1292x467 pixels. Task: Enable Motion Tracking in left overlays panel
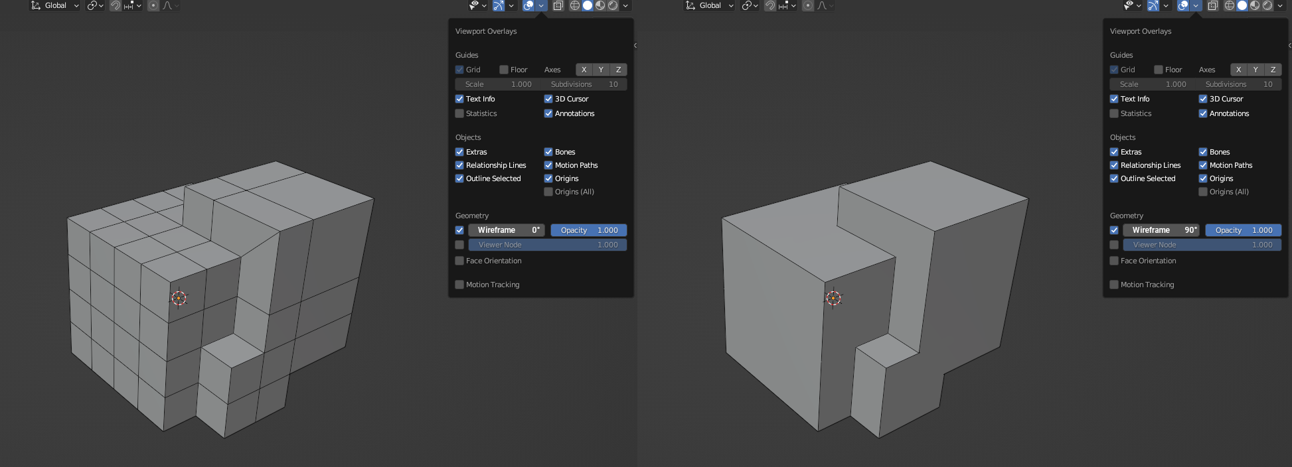[x=459, y=285]
